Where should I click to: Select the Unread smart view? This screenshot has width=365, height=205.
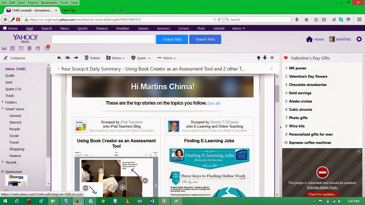15,116
